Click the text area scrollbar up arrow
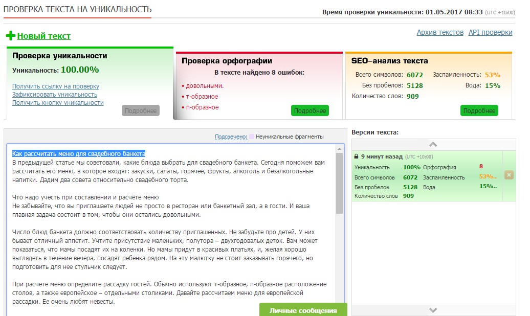 (x=339, y=149)
